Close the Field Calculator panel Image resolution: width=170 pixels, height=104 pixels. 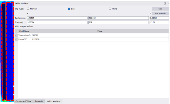point(169,3)
